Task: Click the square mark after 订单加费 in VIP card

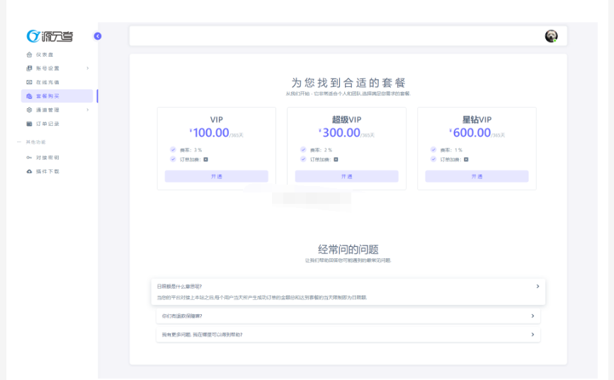Action: [205, 159]
